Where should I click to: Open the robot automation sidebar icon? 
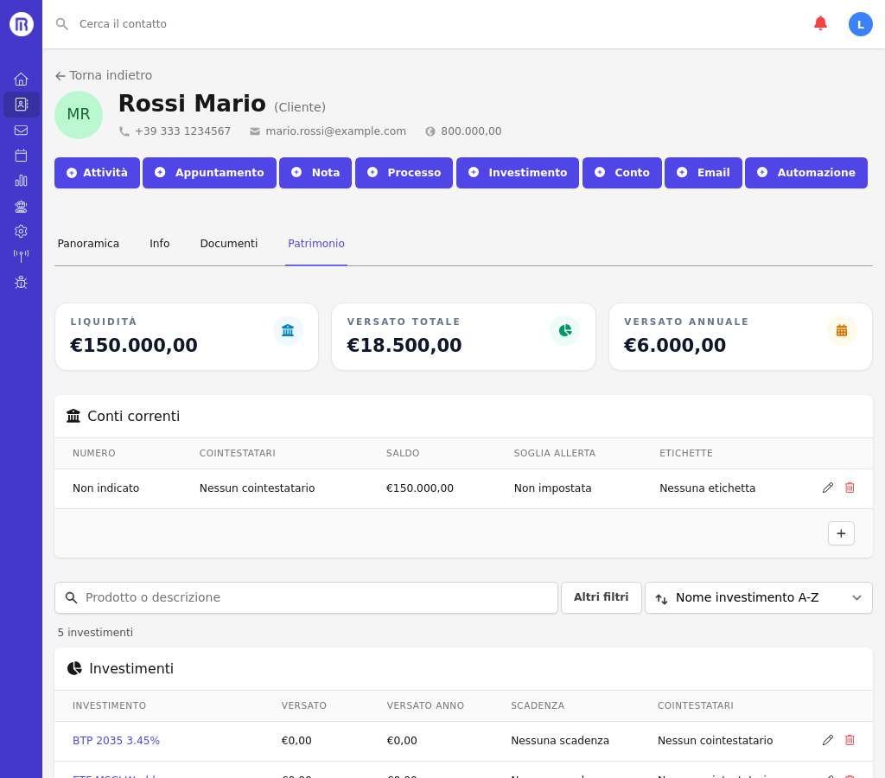(21, 207)
